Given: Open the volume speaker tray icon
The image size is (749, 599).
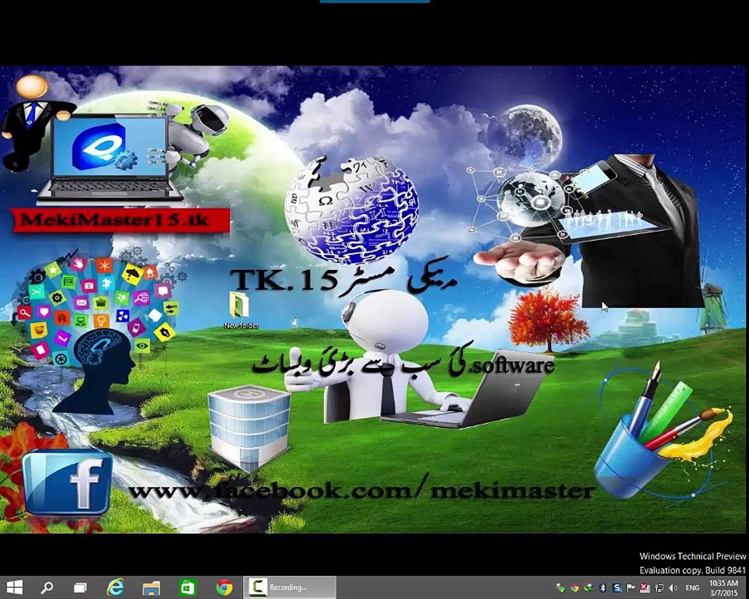Looking at the screenshot, I should click(673, 588).
